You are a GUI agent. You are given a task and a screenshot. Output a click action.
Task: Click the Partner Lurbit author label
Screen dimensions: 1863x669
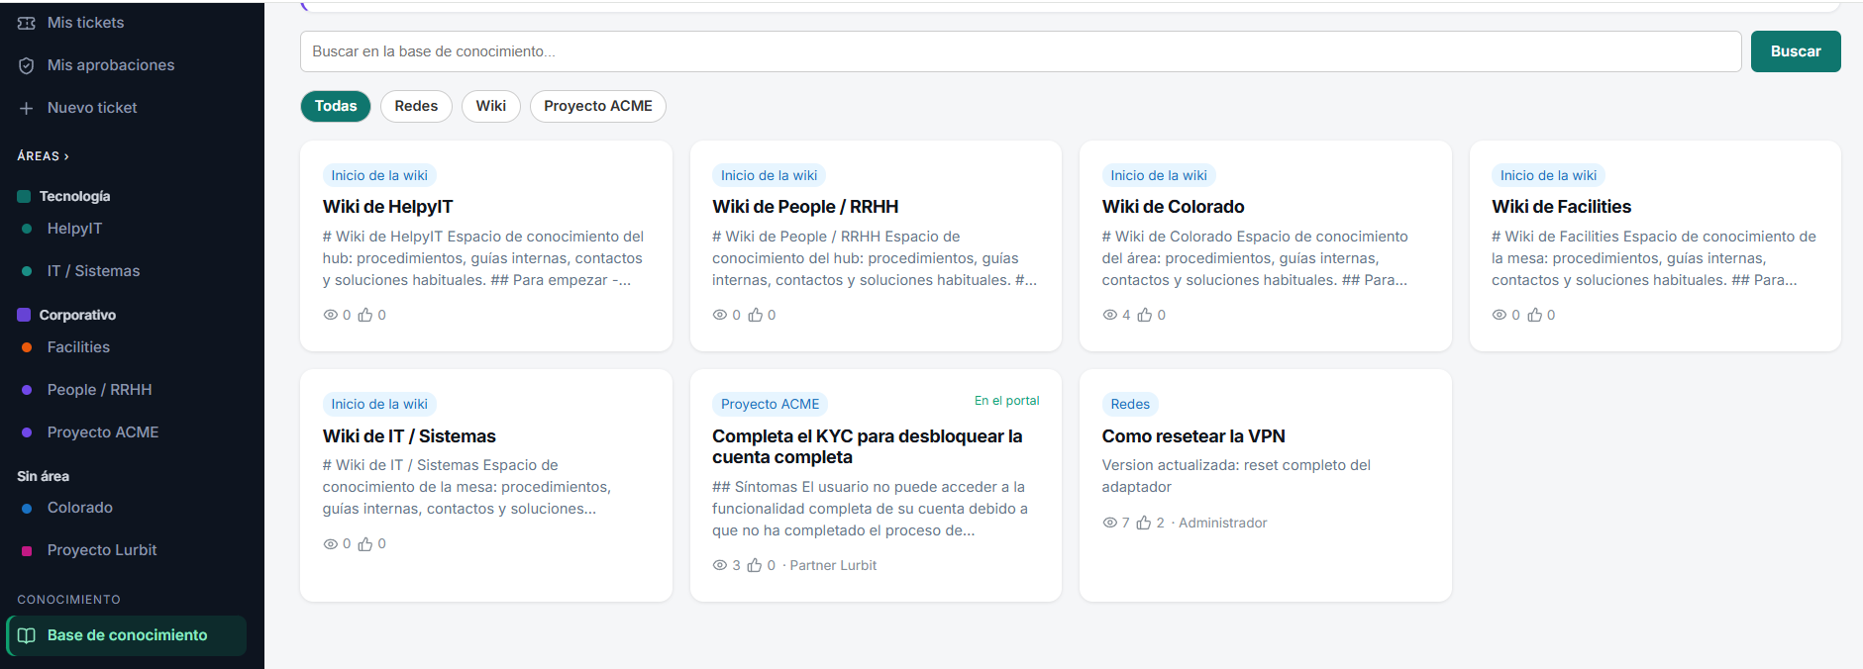(833, 565)
